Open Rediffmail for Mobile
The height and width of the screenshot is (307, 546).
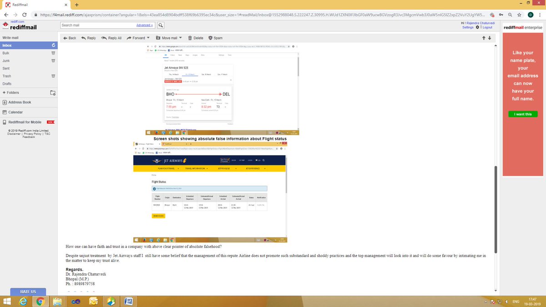pos(25,122)
